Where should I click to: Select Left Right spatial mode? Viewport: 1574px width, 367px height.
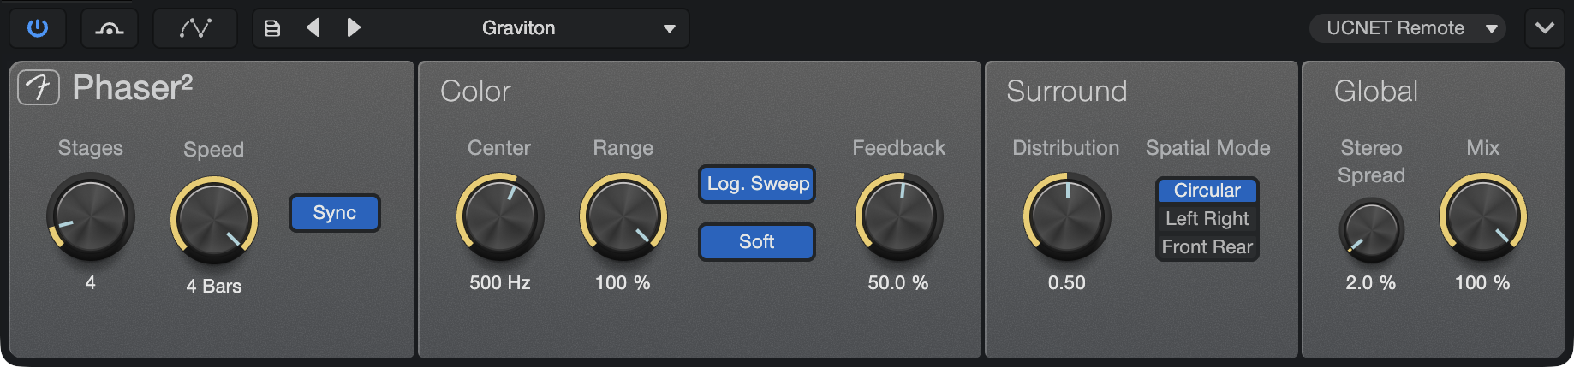(1207, 218)
